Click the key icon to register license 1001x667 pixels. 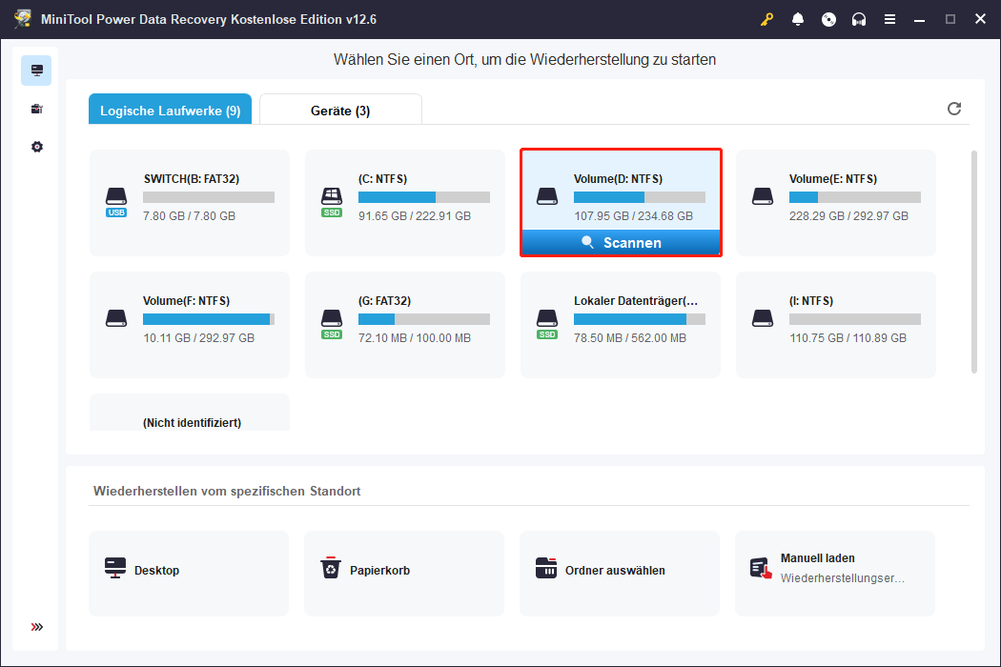coord(766,19)
